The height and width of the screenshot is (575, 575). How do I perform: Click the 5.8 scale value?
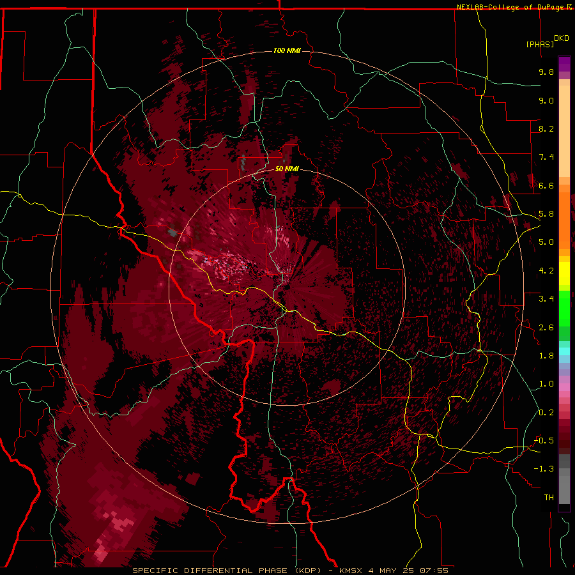point(546,214)
